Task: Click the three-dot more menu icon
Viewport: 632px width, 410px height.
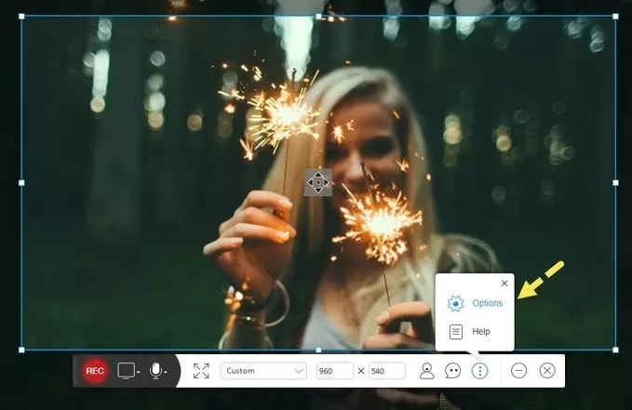Action: [479, 371]
